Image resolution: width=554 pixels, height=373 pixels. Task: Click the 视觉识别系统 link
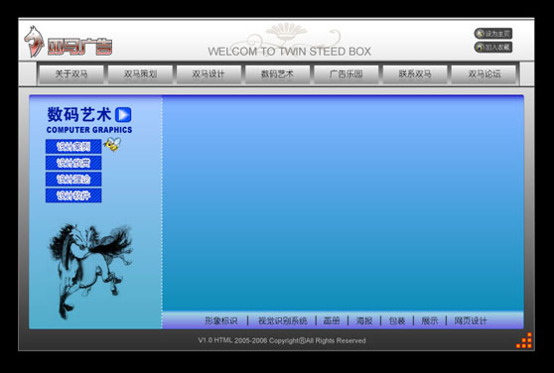pos(283,320)
